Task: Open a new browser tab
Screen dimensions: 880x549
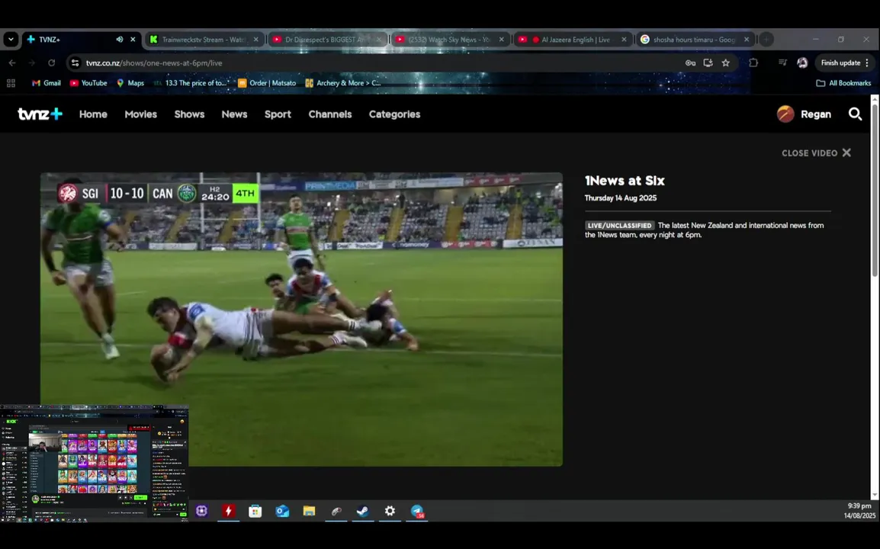Action: point(766,40)
